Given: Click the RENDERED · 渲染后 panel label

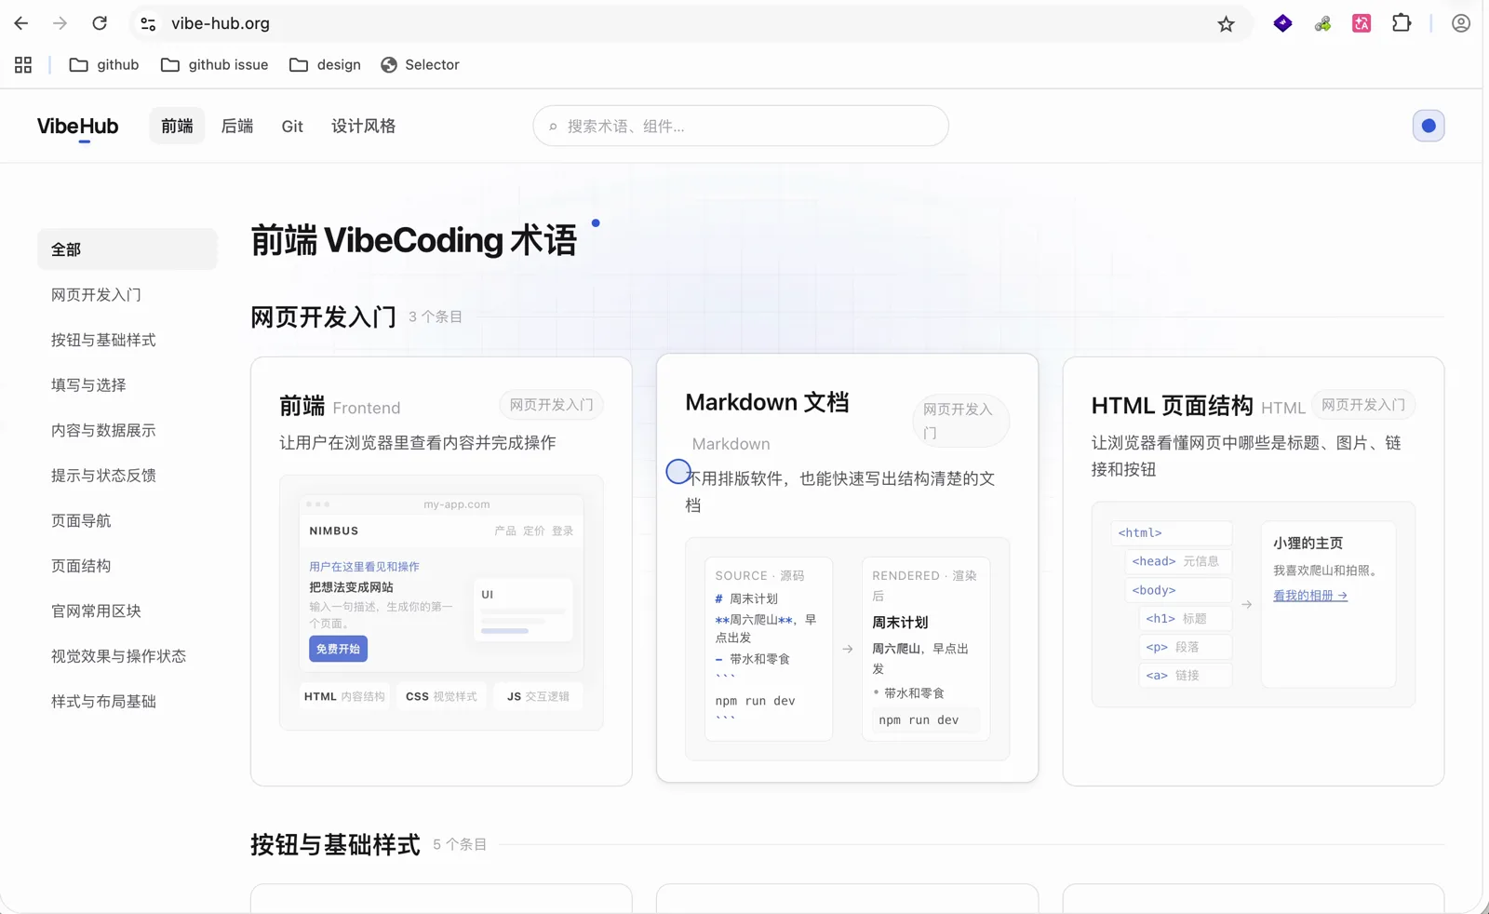Looking at the screenshot, I should 925,585.
